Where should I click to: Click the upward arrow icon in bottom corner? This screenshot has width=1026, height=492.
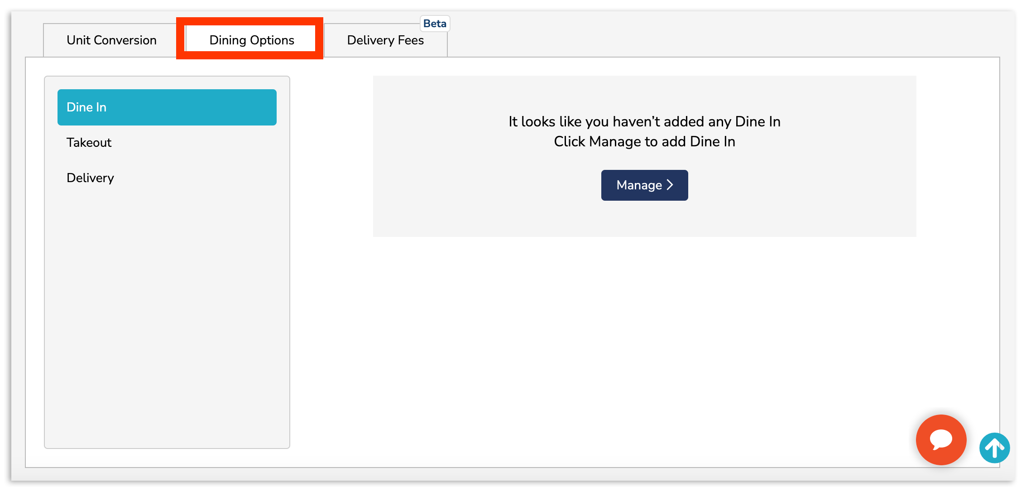tap(994, 448)
